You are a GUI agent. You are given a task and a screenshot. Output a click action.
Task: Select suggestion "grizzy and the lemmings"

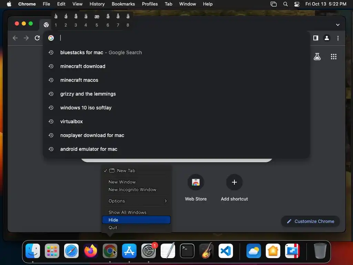point(176,94)
